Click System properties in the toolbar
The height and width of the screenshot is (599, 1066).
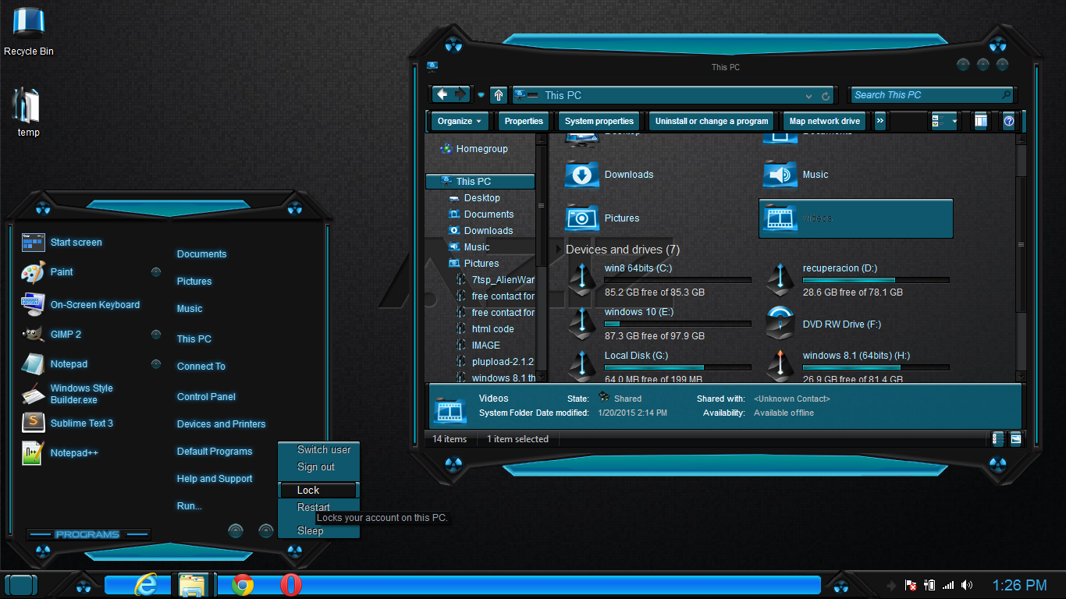pos(599,121)
